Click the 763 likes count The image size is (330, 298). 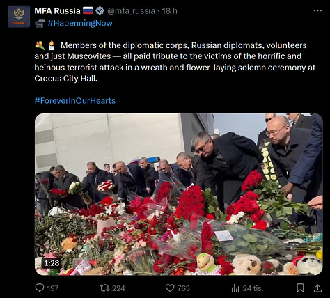point(184,288)
